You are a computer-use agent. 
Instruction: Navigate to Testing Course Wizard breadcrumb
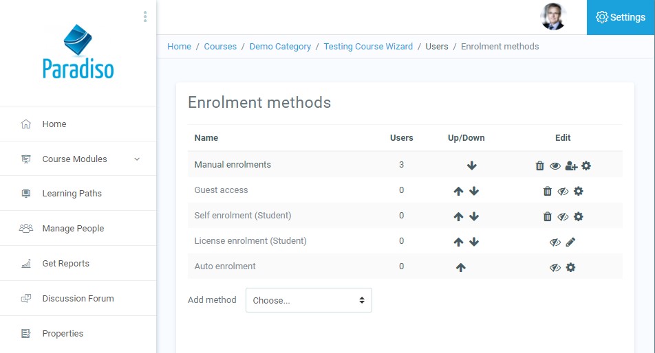click(x=368, y=47)
